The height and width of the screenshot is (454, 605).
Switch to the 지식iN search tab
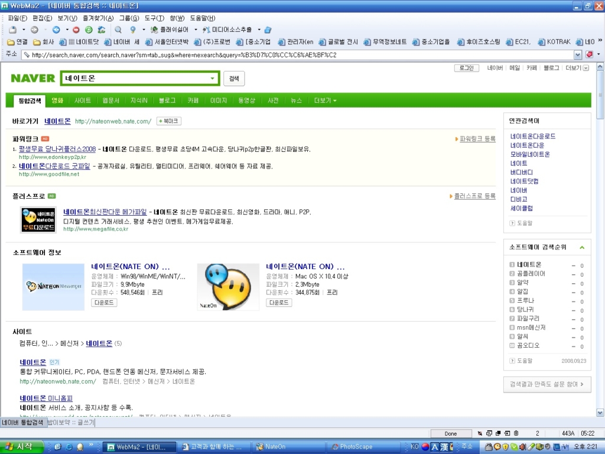pos(139,100)
